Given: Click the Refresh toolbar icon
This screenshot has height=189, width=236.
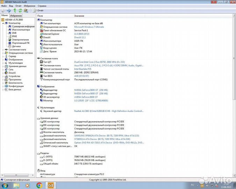Looking at the screenshot, I should (x=20, y=10).
